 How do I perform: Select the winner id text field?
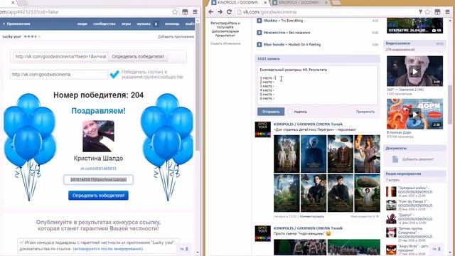click(98, 180)
